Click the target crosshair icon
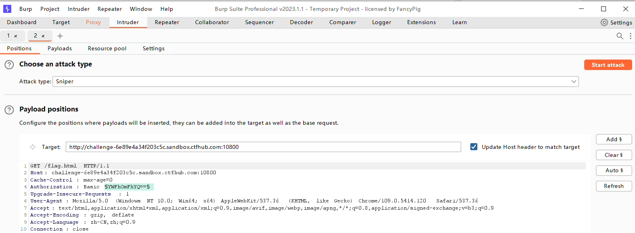The width and height of the screenshot is (635, 233). tap(33, 147)
